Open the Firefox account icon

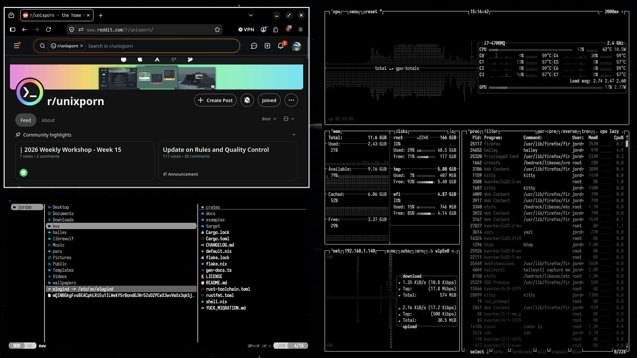[264, 30]
